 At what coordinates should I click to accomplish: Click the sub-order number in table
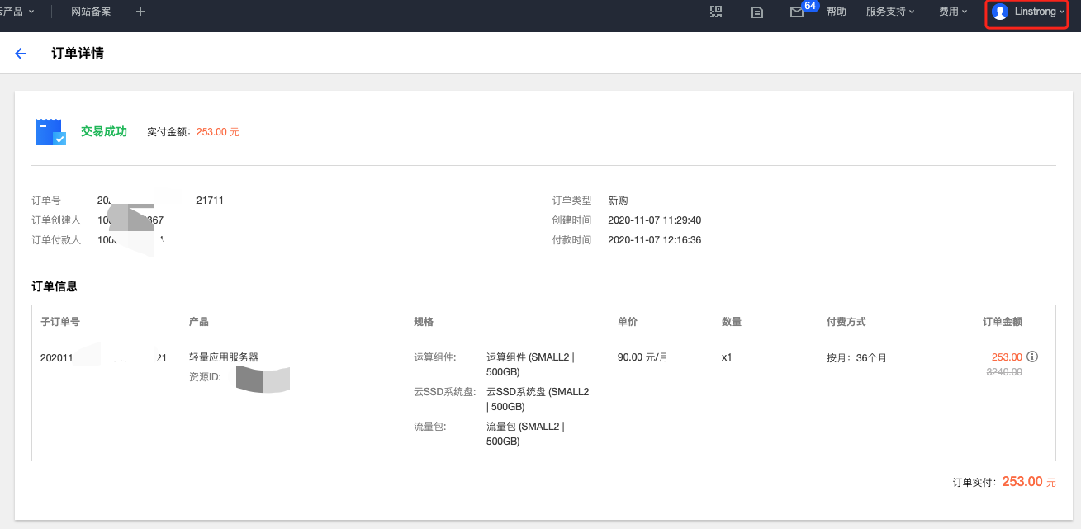(x=103, y=358)
